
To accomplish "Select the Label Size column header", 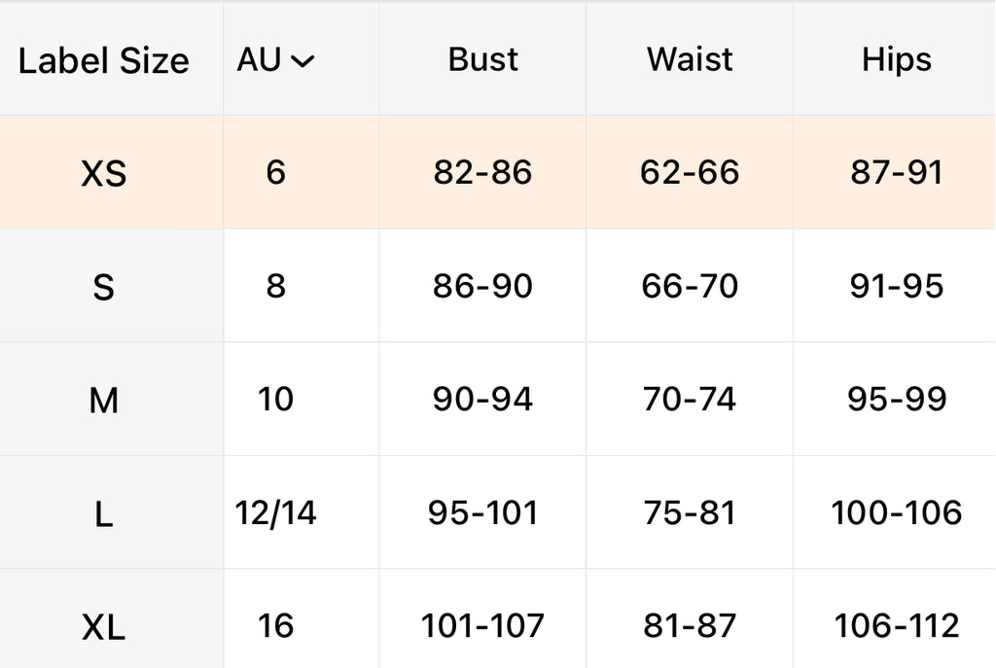I will pyautogui.click(x=103, y=61).
